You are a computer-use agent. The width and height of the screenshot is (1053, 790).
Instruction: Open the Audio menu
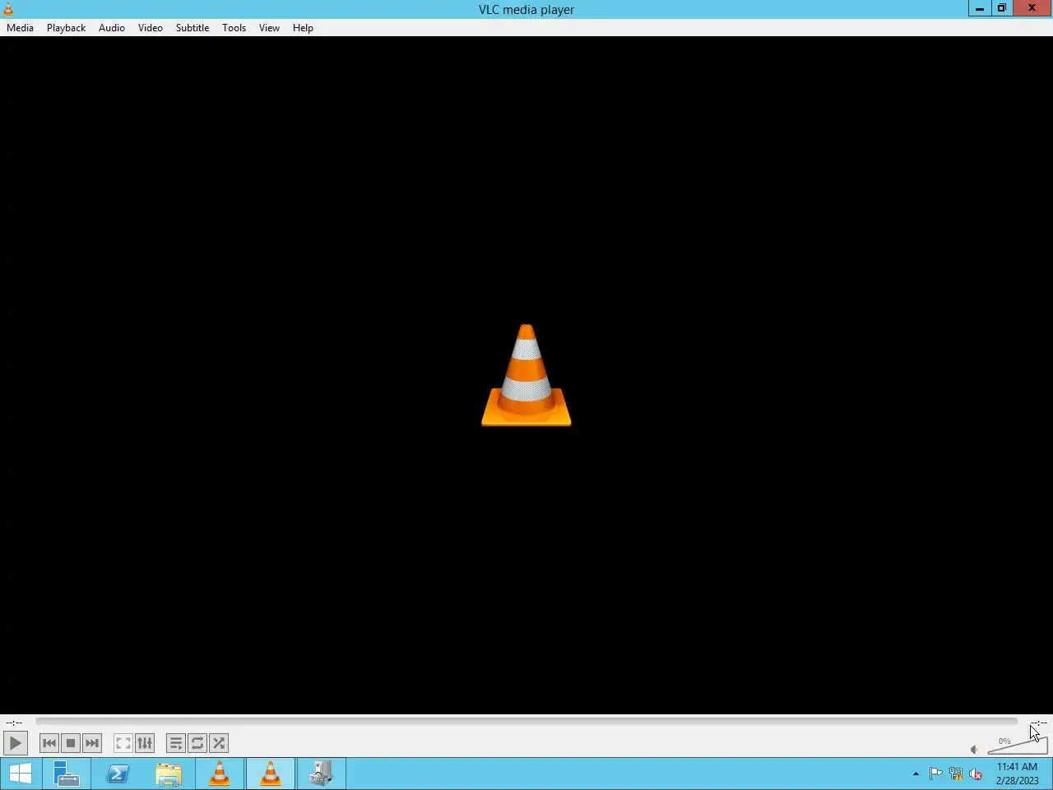tap(112, 27)
